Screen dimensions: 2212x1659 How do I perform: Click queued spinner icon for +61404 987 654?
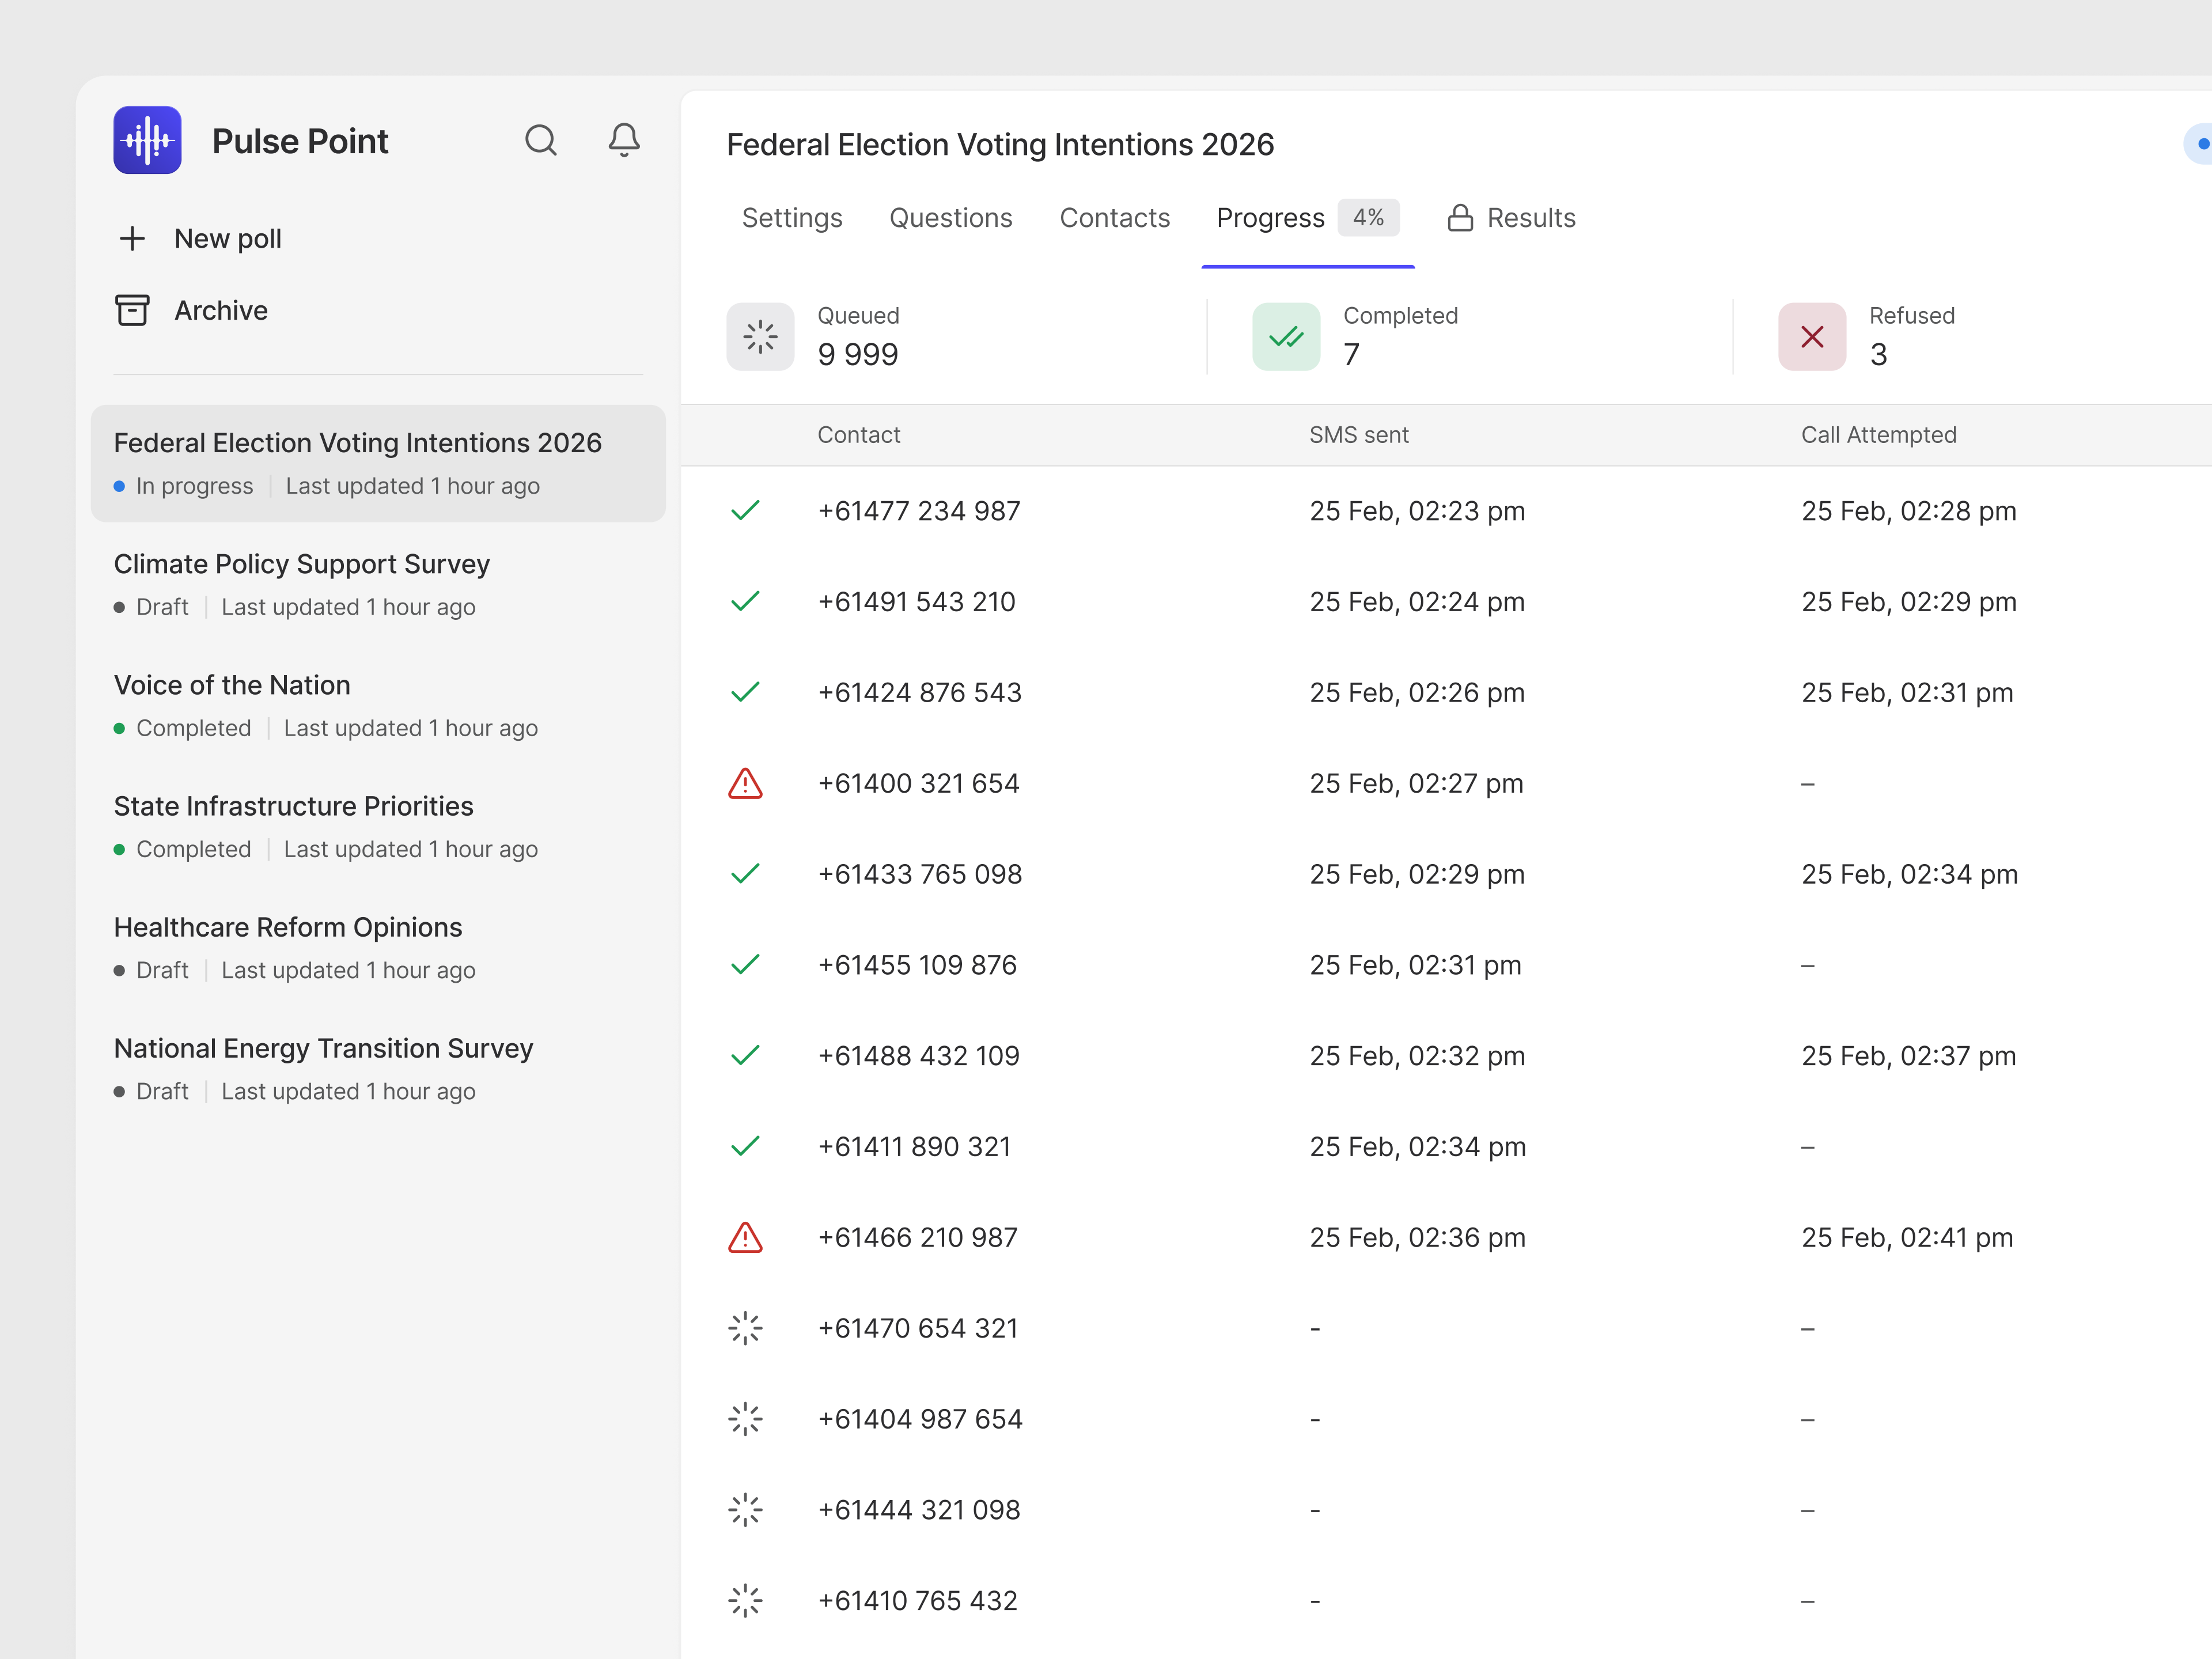[x=745, y=1419]
